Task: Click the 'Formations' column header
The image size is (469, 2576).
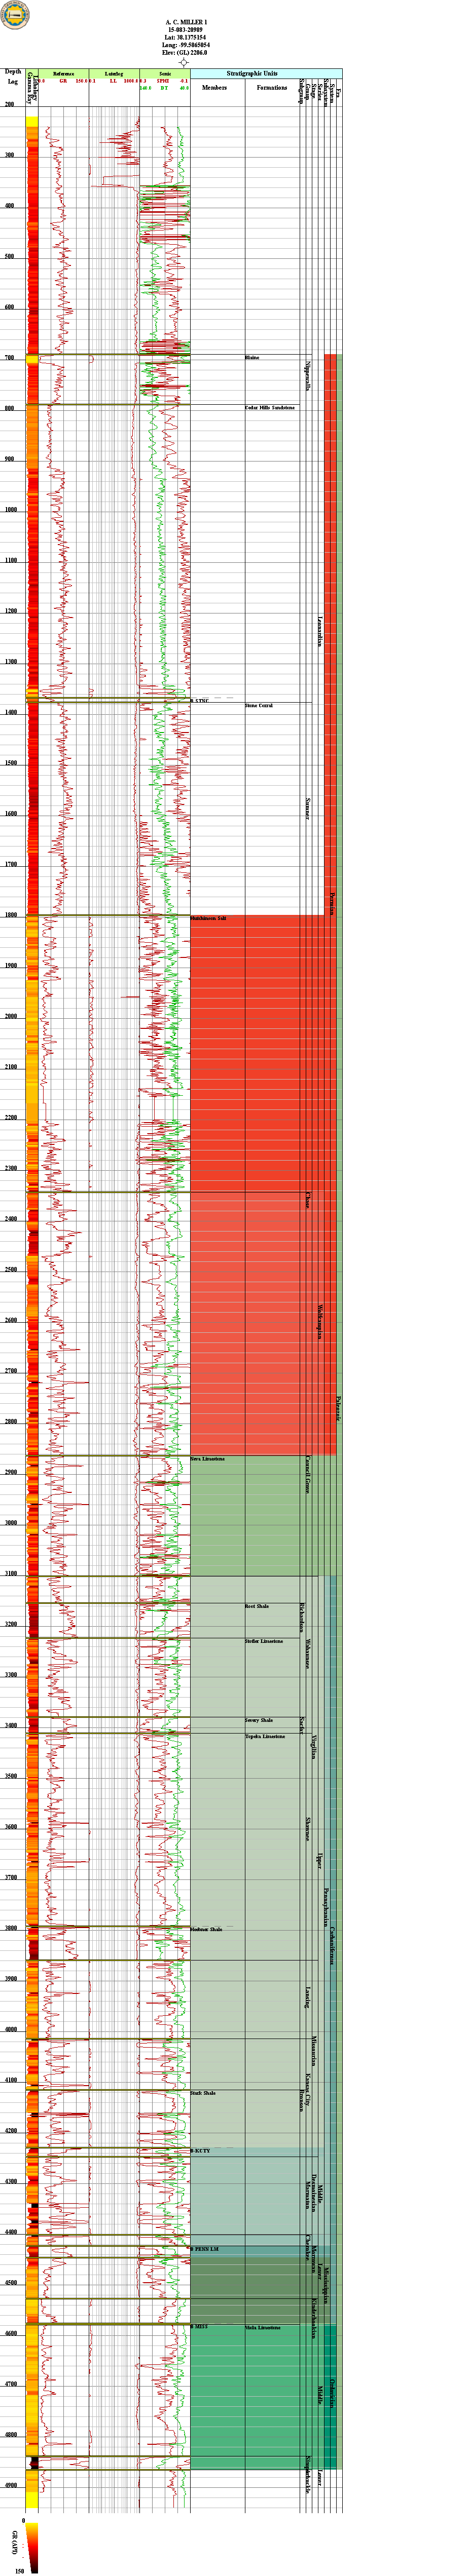Action: [272, 88]
